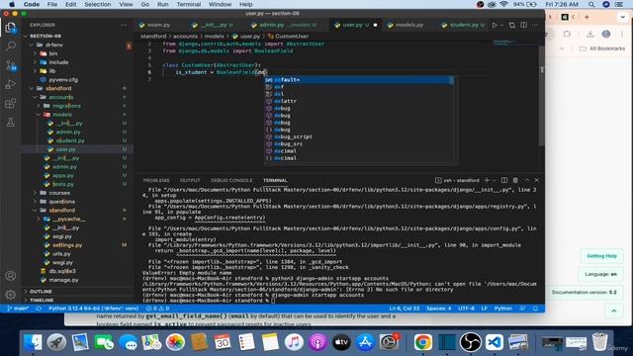The height and width of the screenshot is (356, 633).
Task: Open the Explorer view in the activity bar
Action: tap(11, 28)
